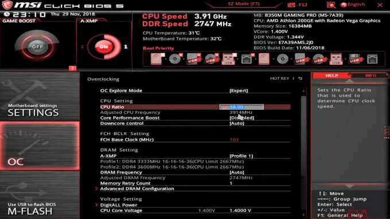Choose A-XMP profile number 1
The width and height of the screenshot is (390, 219).
click(126, 47)
